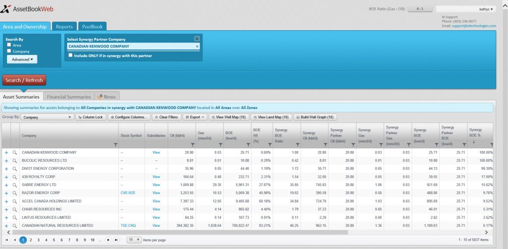This screenshot has height=249, width=508.
Task: Select the Asset Summaries tab
Action: click(x=21, y=97)
